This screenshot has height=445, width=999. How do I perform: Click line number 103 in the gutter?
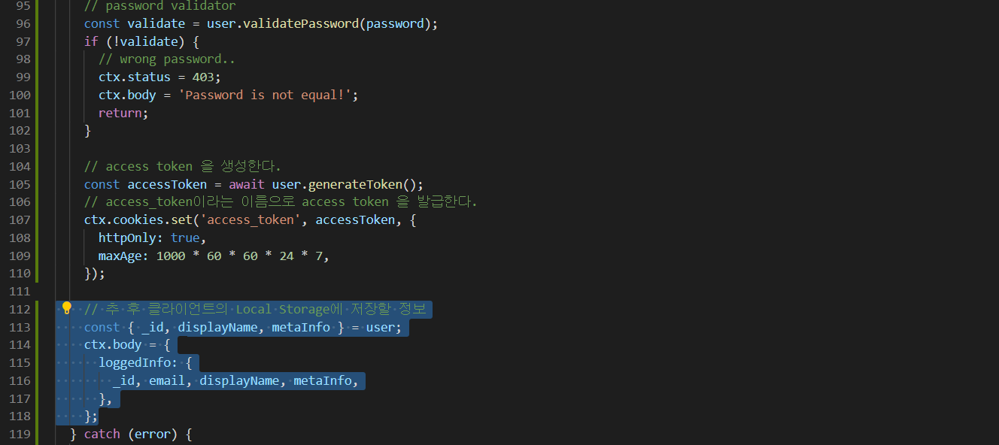click(x=20, y=148)
